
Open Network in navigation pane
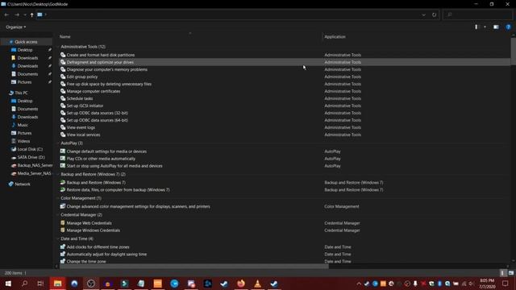22,184
